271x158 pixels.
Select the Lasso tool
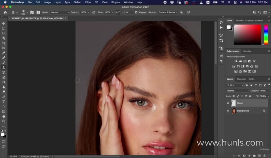tap(4, 33)
